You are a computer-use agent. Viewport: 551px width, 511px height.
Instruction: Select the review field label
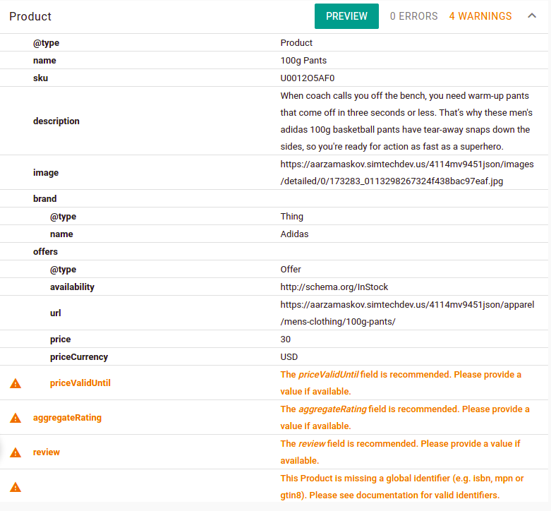point(47,452)
